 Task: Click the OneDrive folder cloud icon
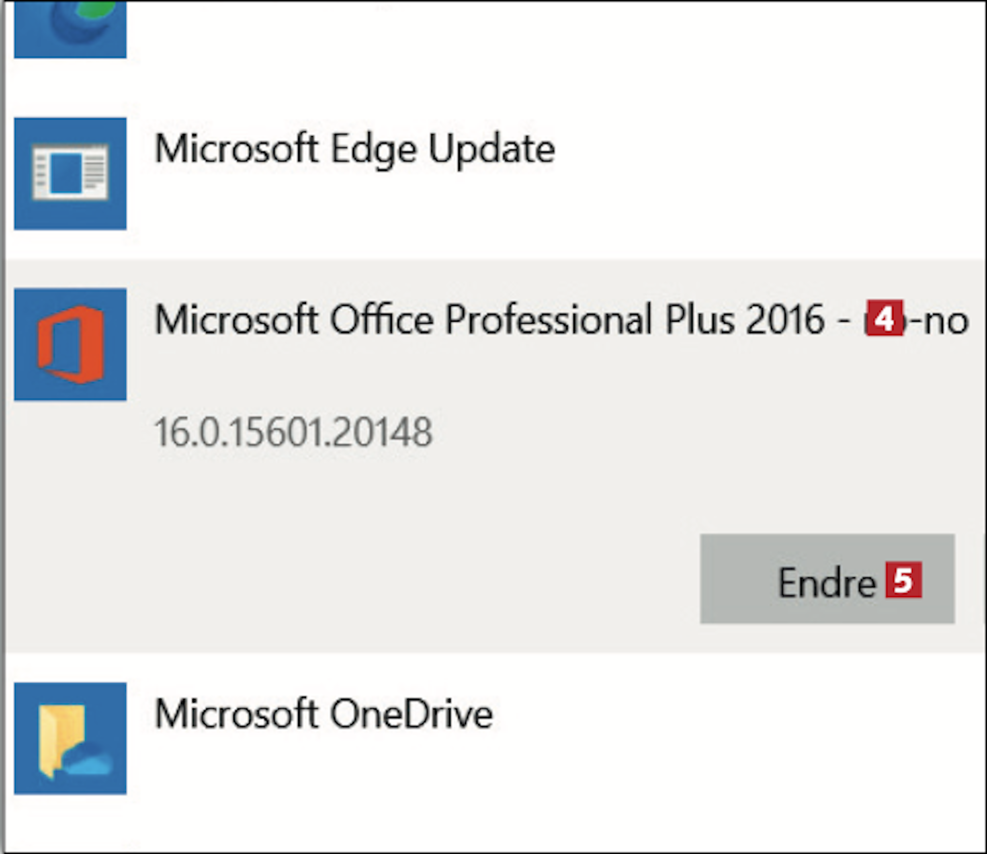tap(70, 739)
